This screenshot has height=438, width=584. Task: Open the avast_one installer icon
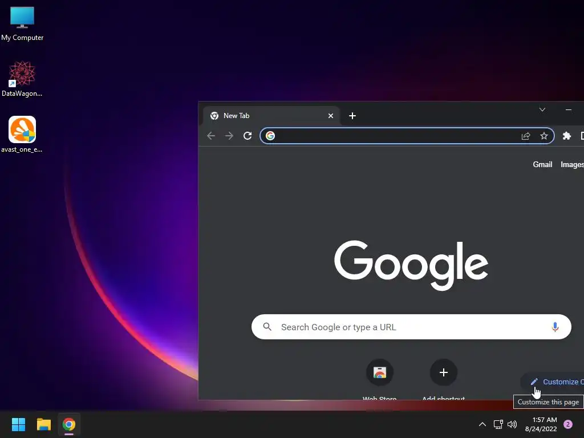click(x=22, y=135)
